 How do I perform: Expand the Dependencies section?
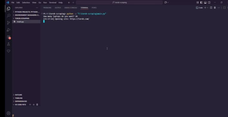click(x=26, y=101)
